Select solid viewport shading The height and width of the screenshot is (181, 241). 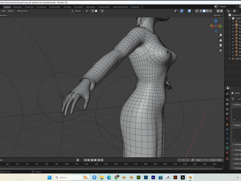tap(204, 11)
